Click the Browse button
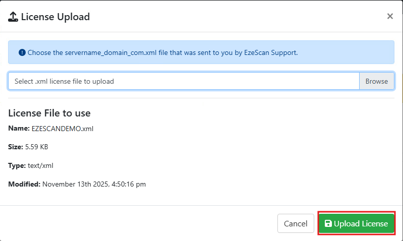The height and width of the screenshot is (241, 403). pos(376,81)
